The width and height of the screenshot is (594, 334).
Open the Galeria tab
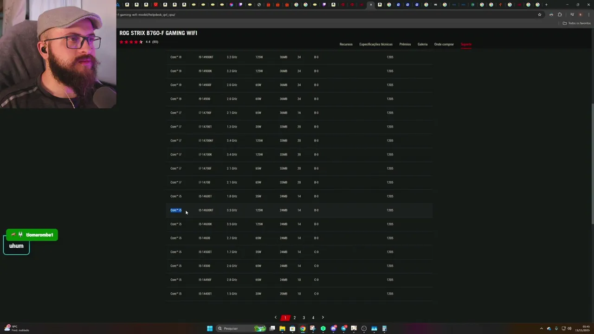point(422,45)
